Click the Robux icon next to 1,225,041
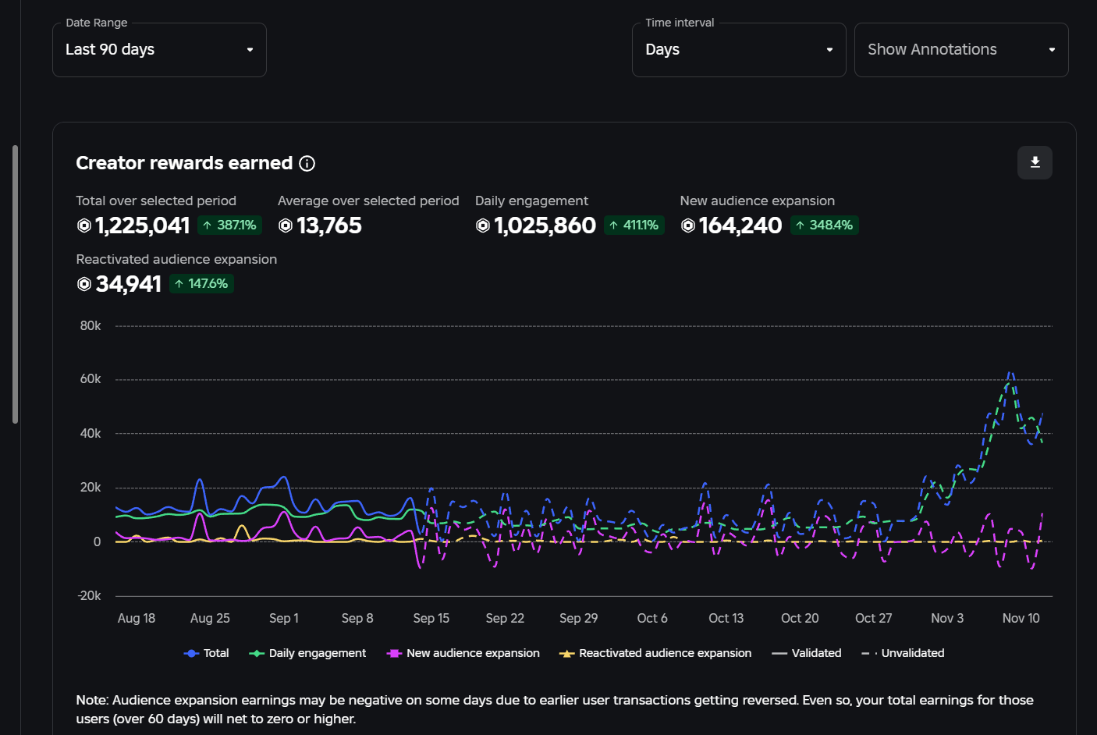Screen dimensions: 1097x735 (x=84, y=225)
